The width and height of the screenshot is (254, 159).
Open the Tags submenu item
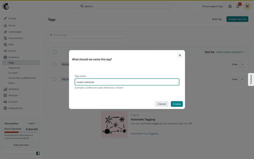[x=21, y=63]
